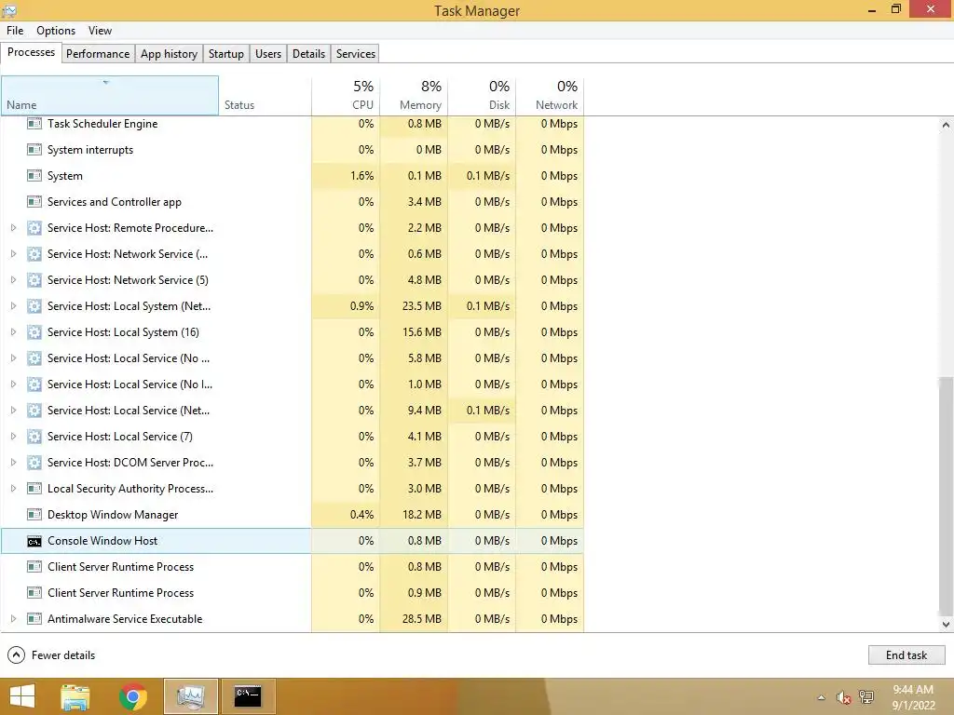Open the Options menu
Viewport: 954px width, 715px height.
[x=56, y=31]
